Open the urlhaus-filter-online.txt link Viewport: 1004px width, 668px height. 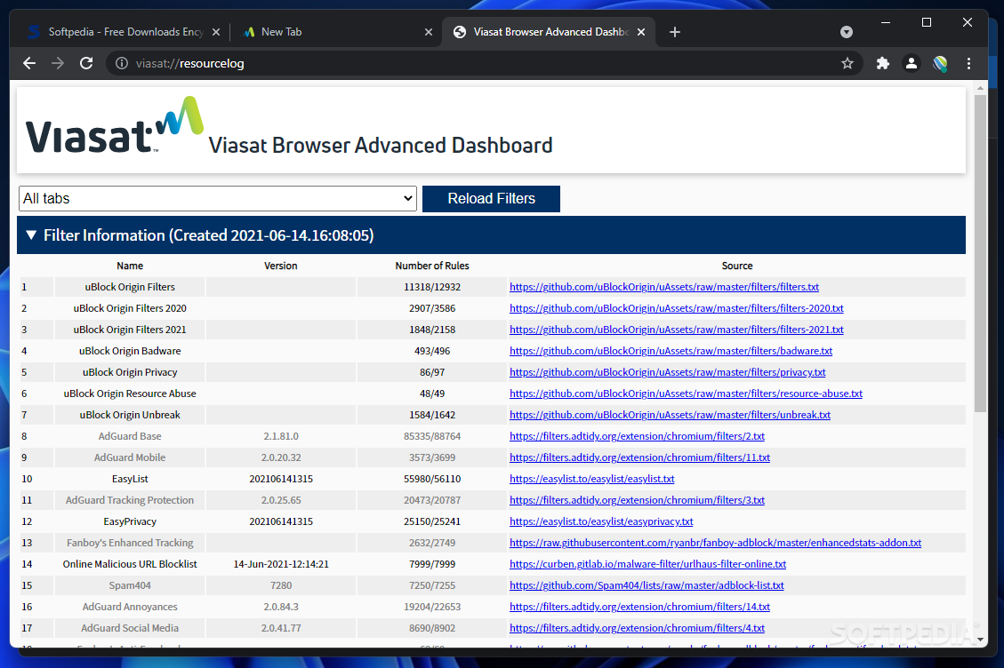648,564
